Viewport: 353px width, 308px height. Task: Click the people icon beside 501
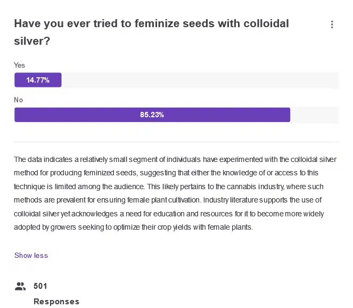pos(20,286)
